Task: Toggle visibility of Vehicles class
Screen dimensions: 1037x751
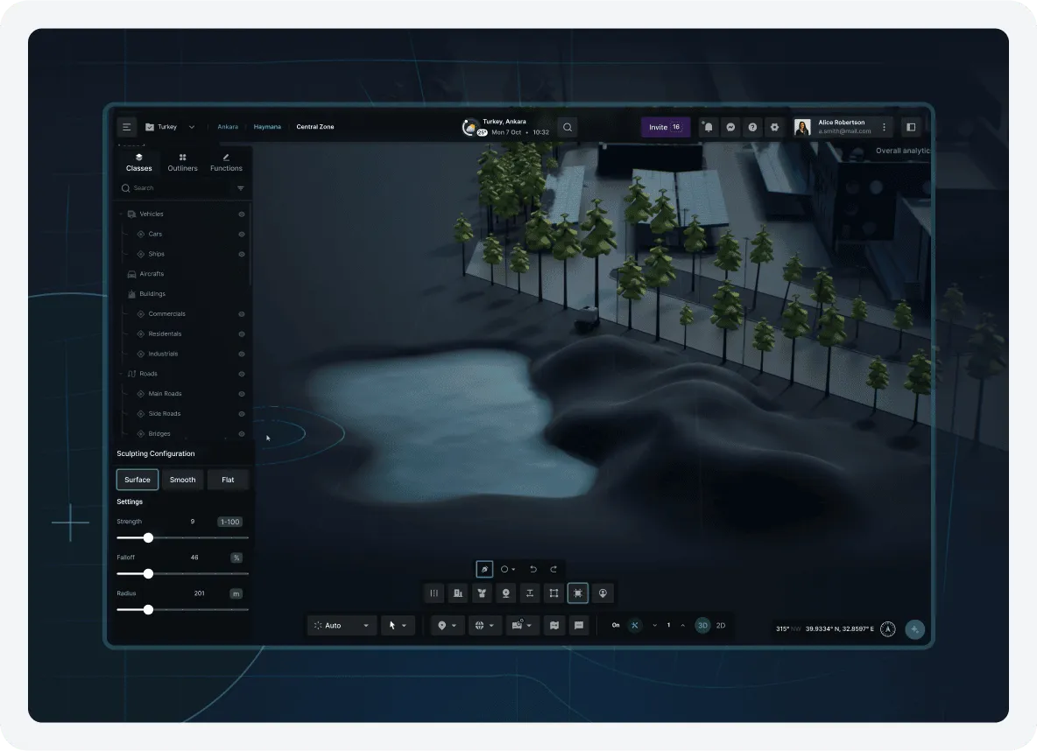Action: (242, 214)
